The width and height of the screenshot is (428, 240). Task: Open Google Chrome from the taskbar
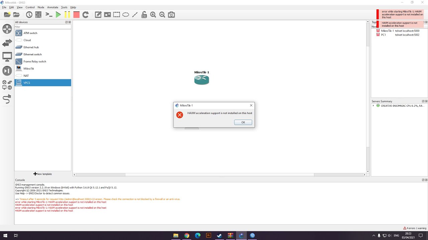pyautogui.click(x=187, y=235)
